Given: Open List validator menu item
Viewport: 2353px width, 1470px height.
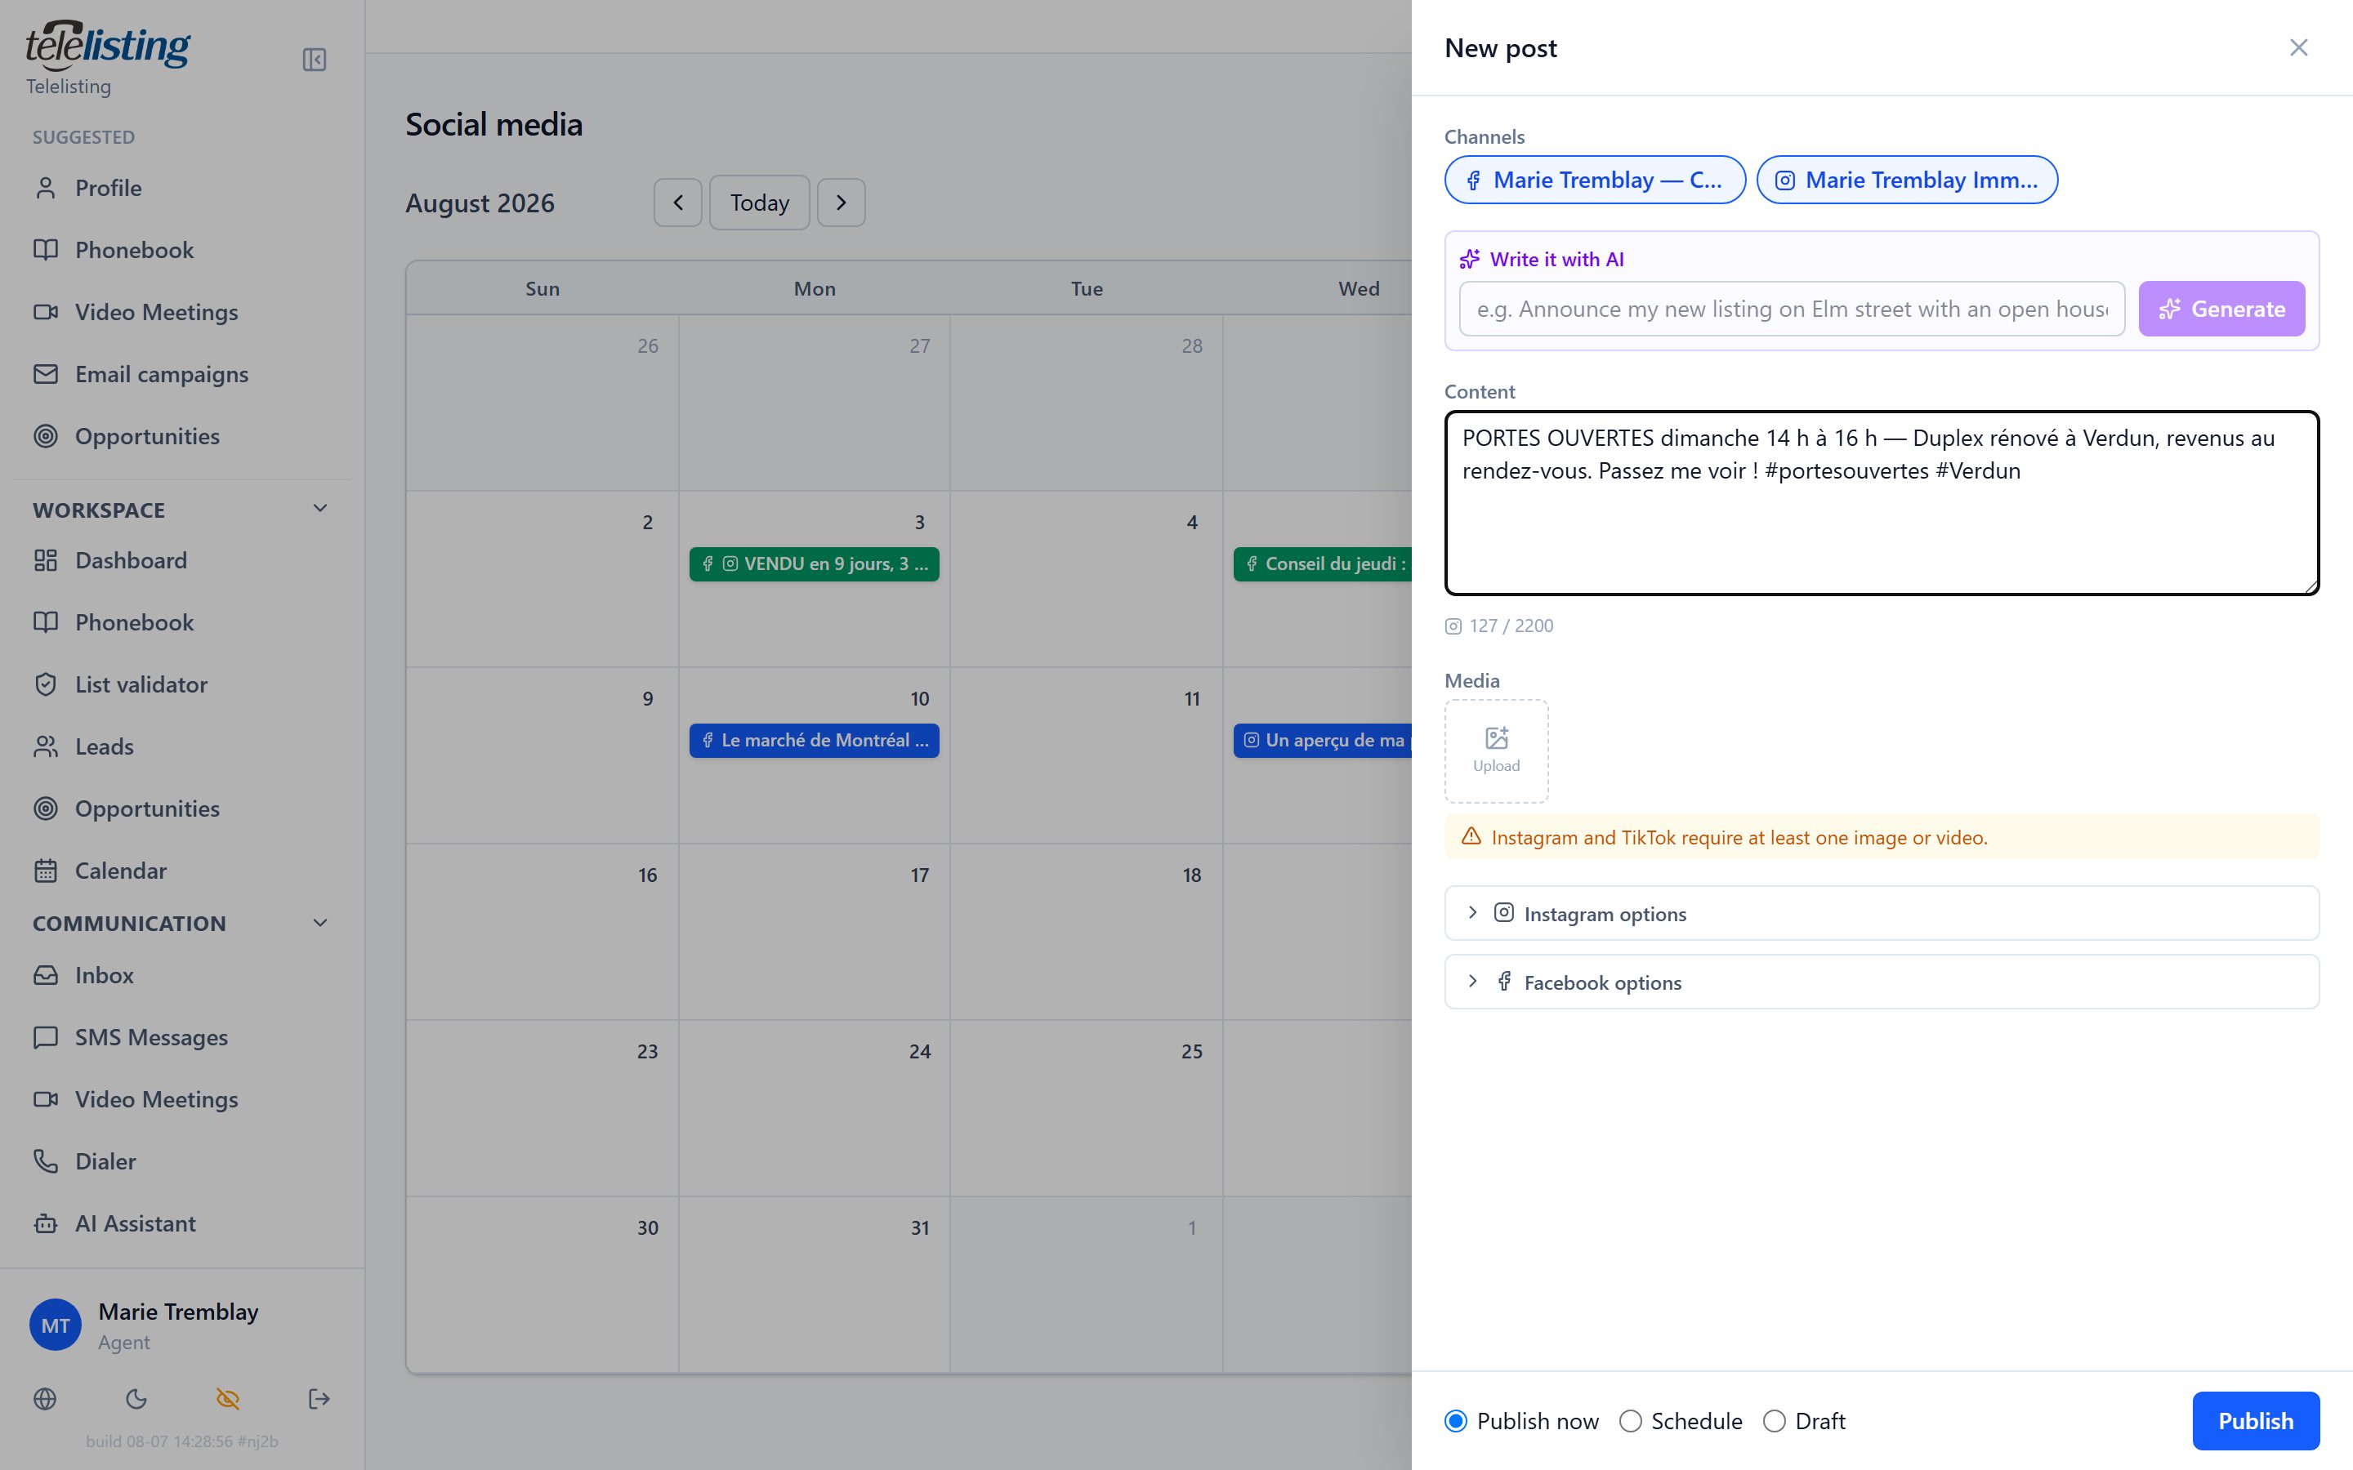Looking at the screenshot, I should [x=142, y=684].
